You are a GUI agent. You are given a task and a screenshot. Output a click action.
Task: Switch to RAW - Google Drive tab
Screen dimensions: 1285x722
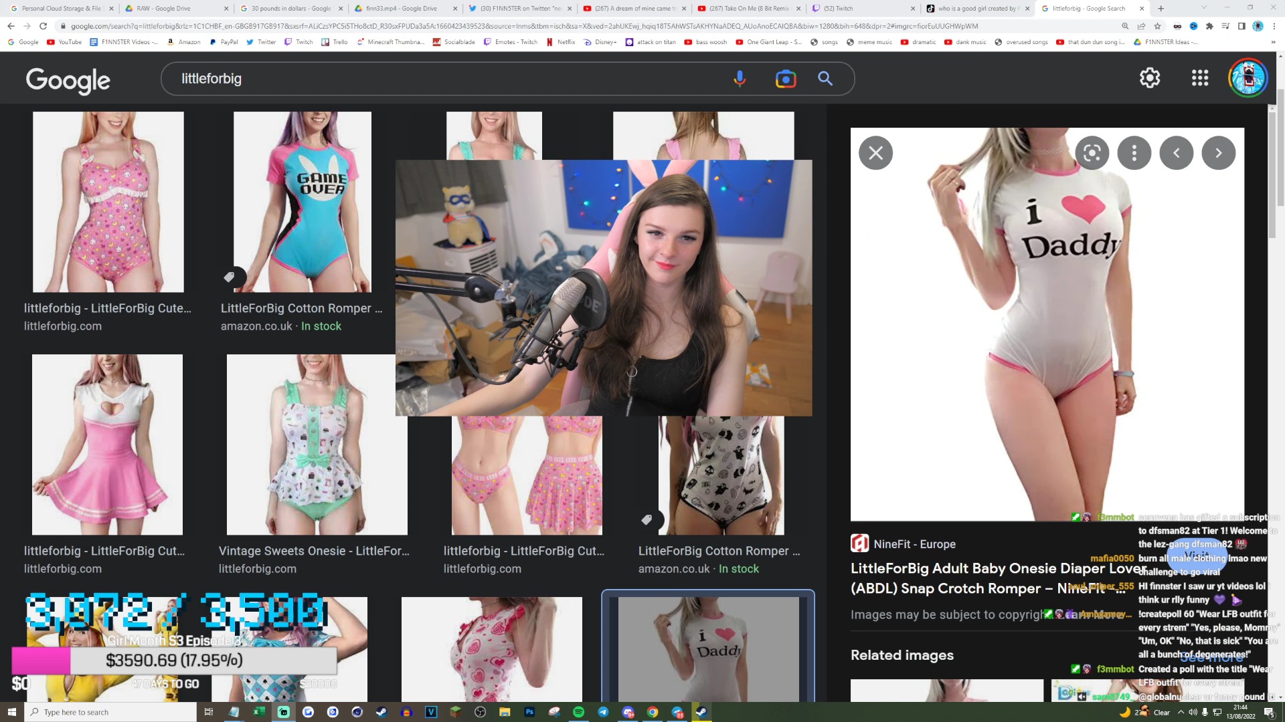[177, 9]
